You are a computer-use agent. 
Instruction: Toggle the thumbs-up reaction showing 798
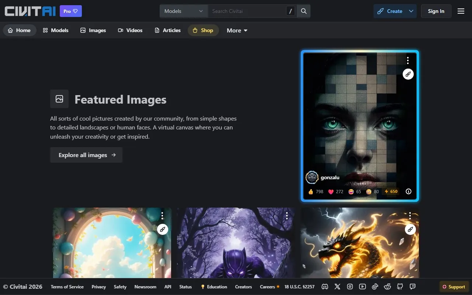315,191
